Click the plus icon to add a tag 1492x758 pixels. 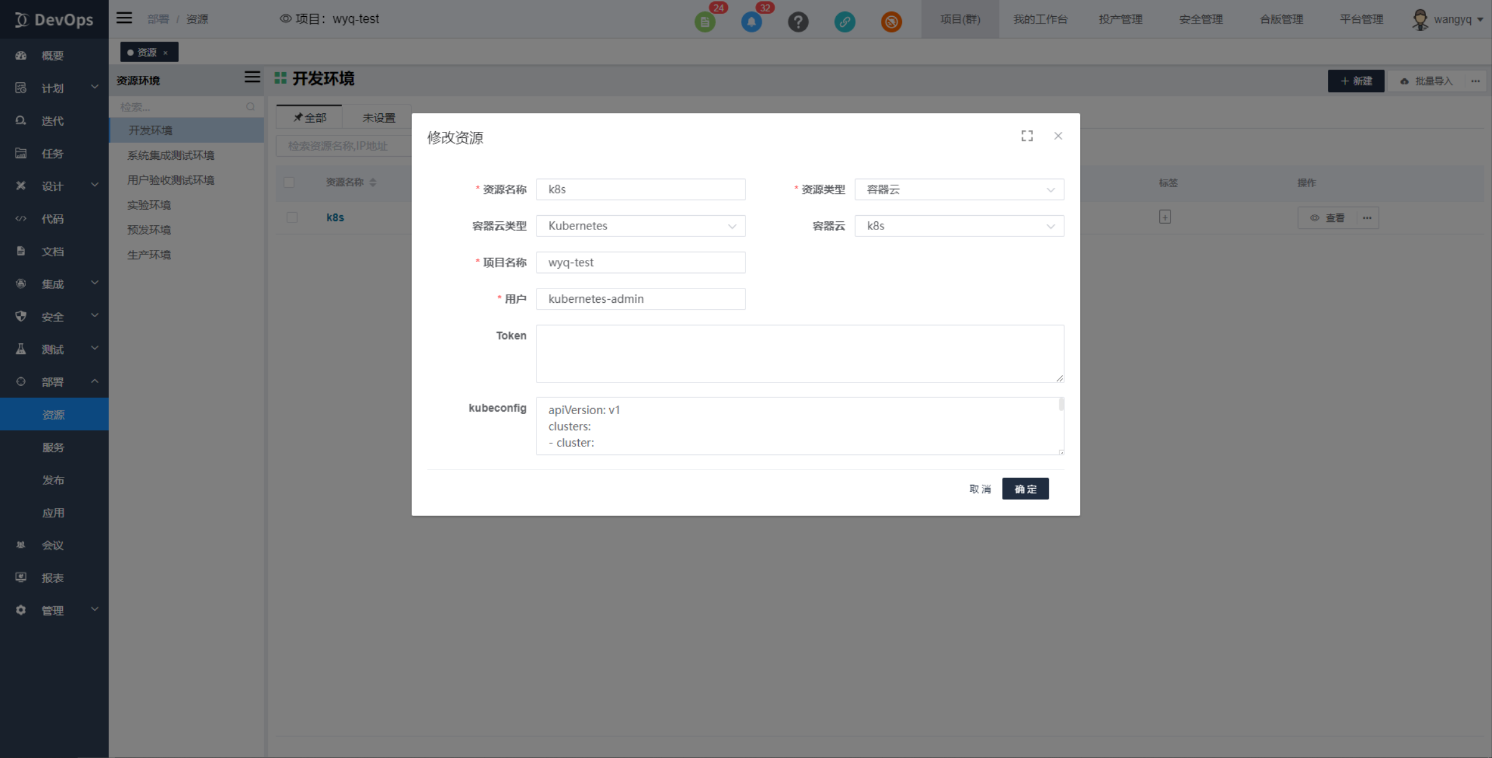(x=1164, y=216)
